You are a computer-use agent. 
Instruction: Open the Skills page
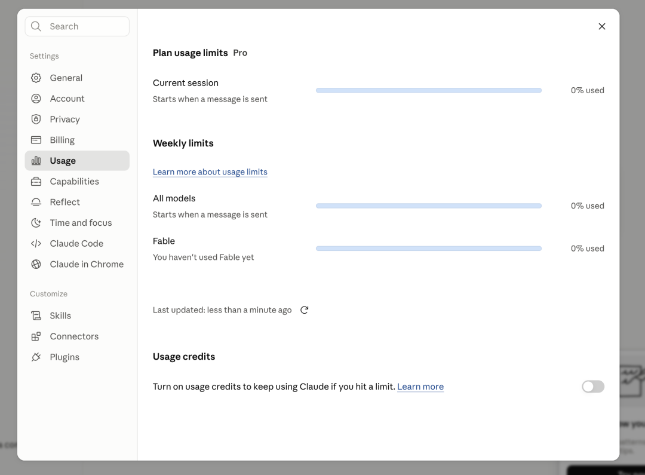pyautogui.click(x=77, y=315)
